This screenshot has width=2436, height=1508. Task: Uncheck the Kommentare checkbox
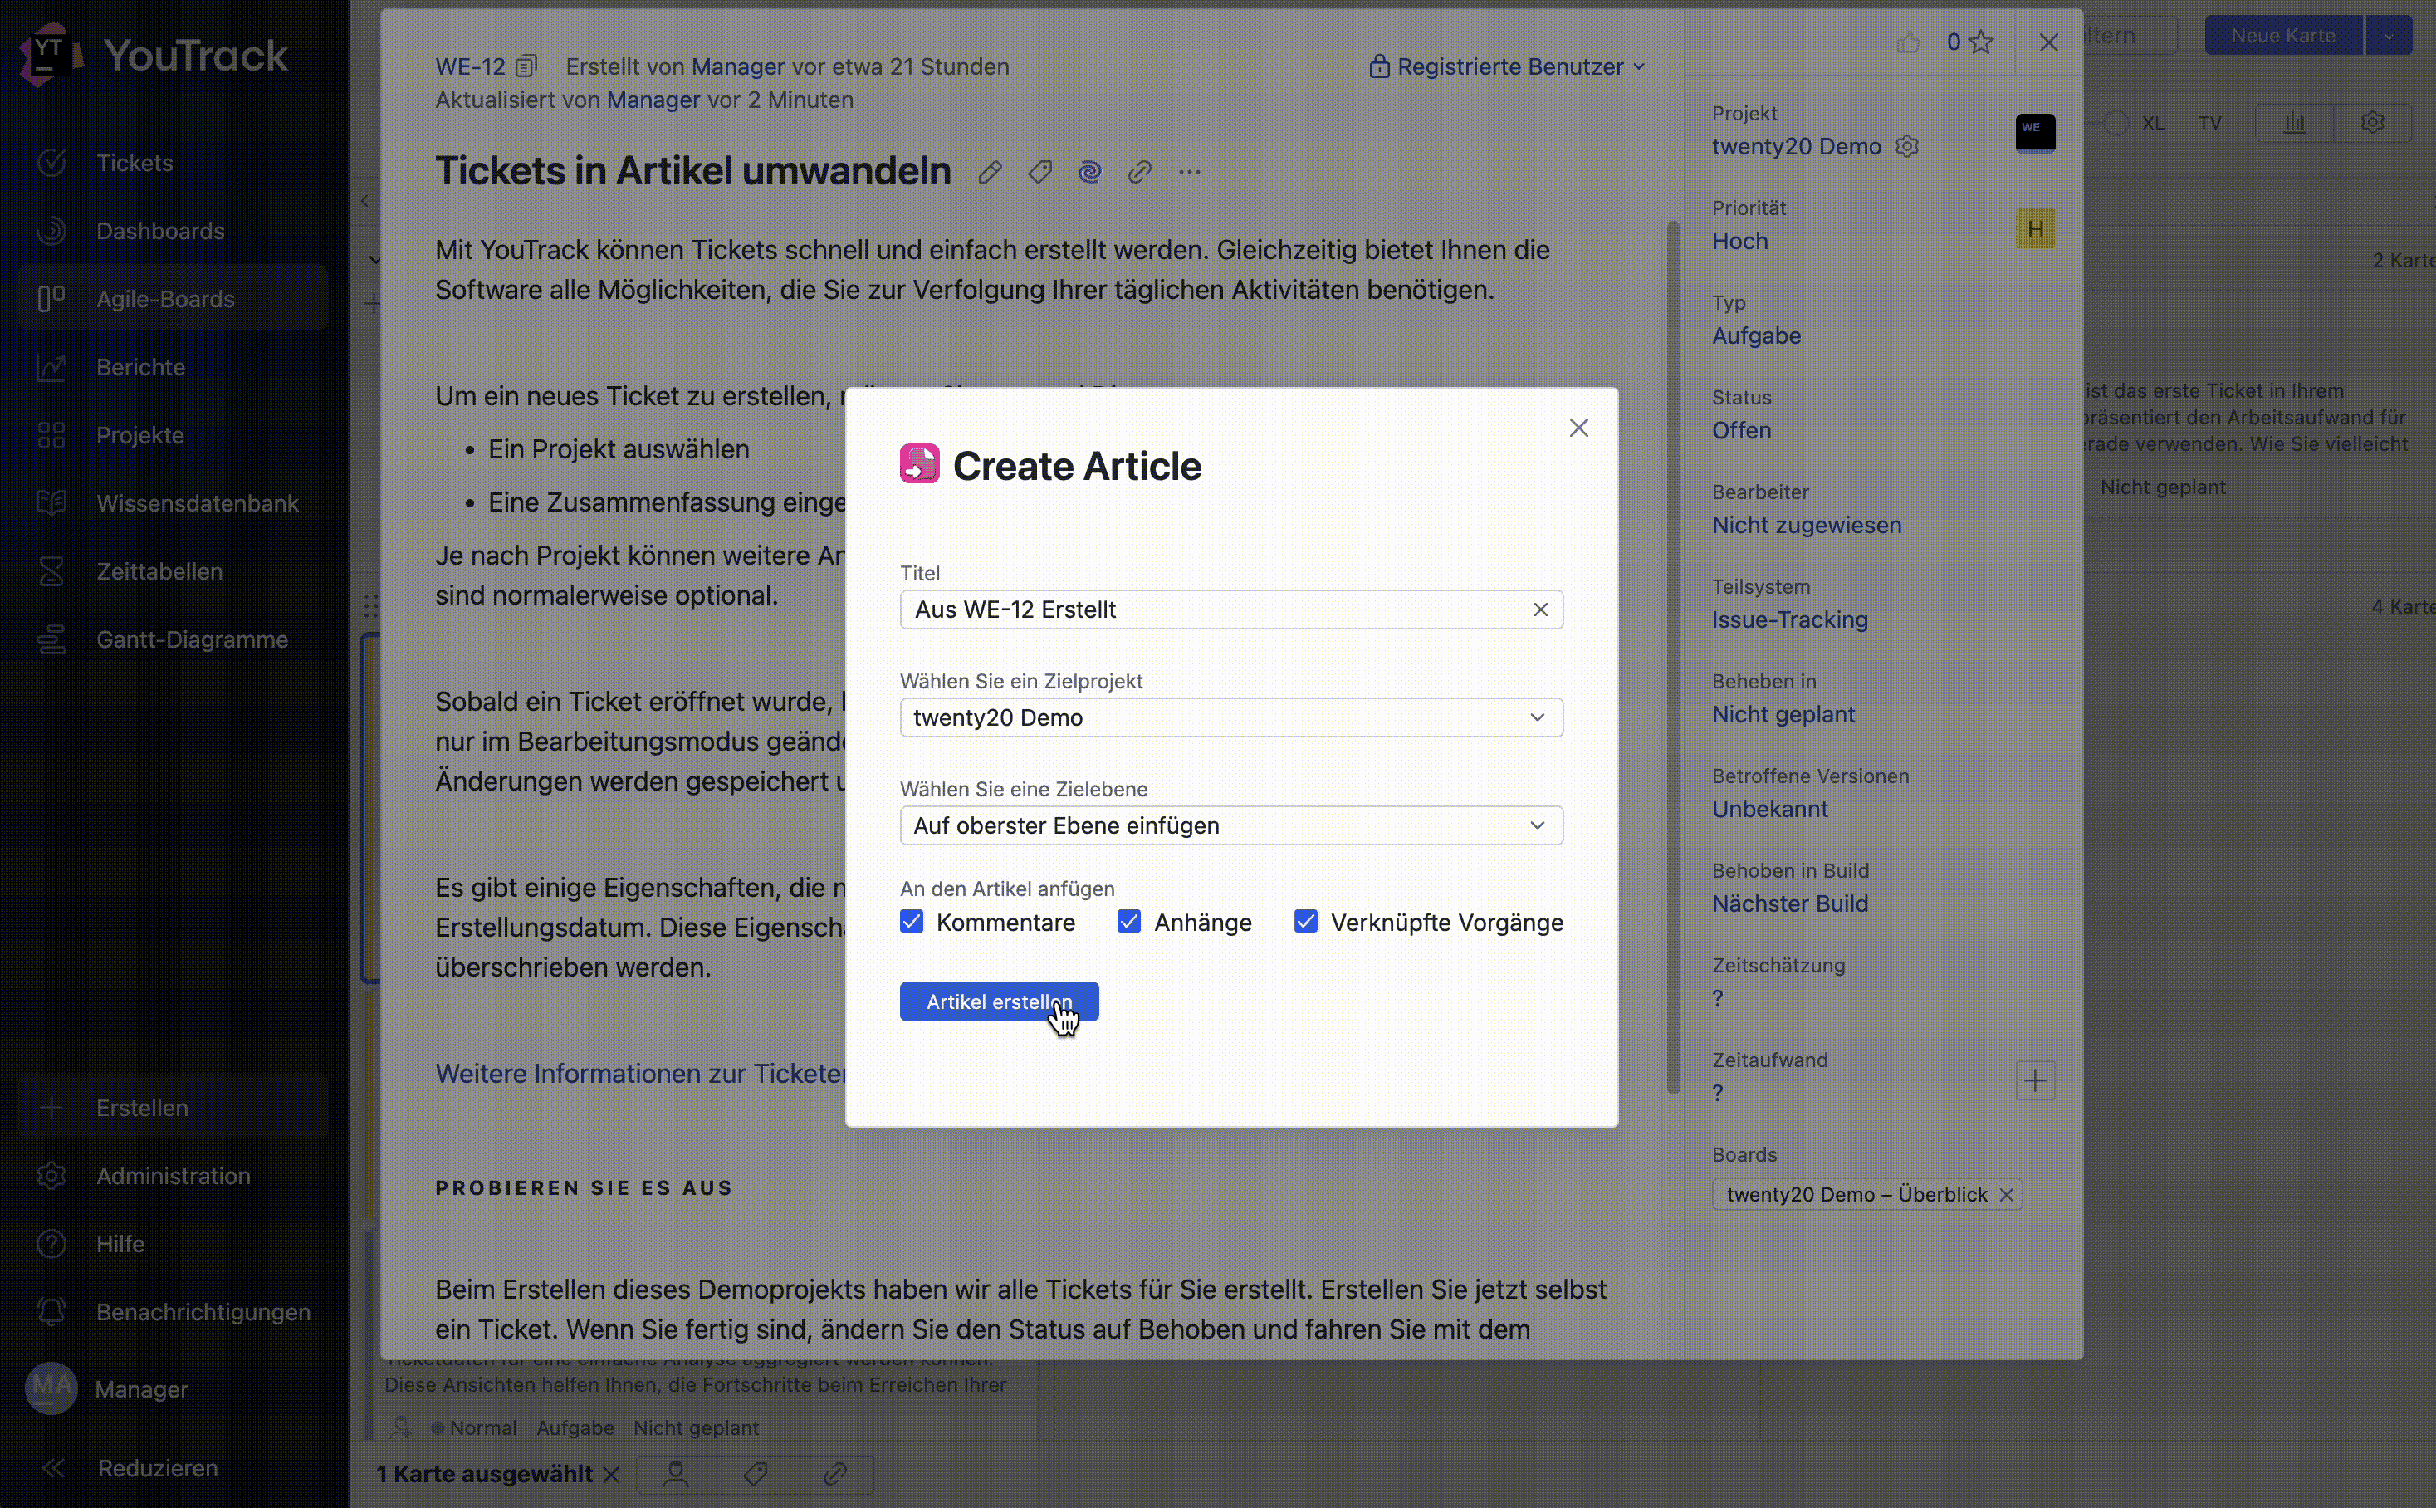pyautogui.click(x=912, y=922)
